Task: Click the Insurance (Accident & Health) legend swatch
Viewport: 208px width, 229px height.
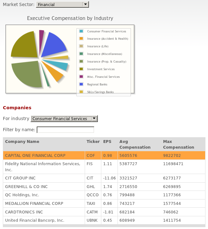Action: pyautogui.click(x=81, y=38)
